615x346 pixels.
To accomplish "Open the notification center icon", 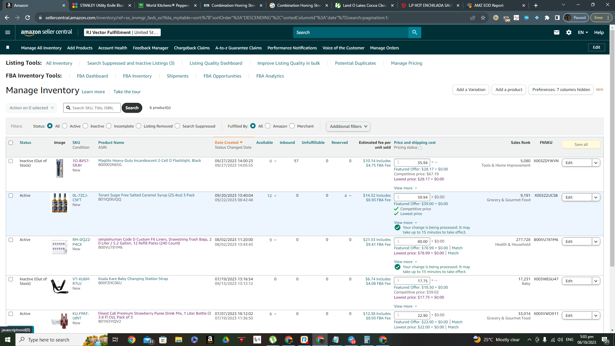I will point(605,340).
